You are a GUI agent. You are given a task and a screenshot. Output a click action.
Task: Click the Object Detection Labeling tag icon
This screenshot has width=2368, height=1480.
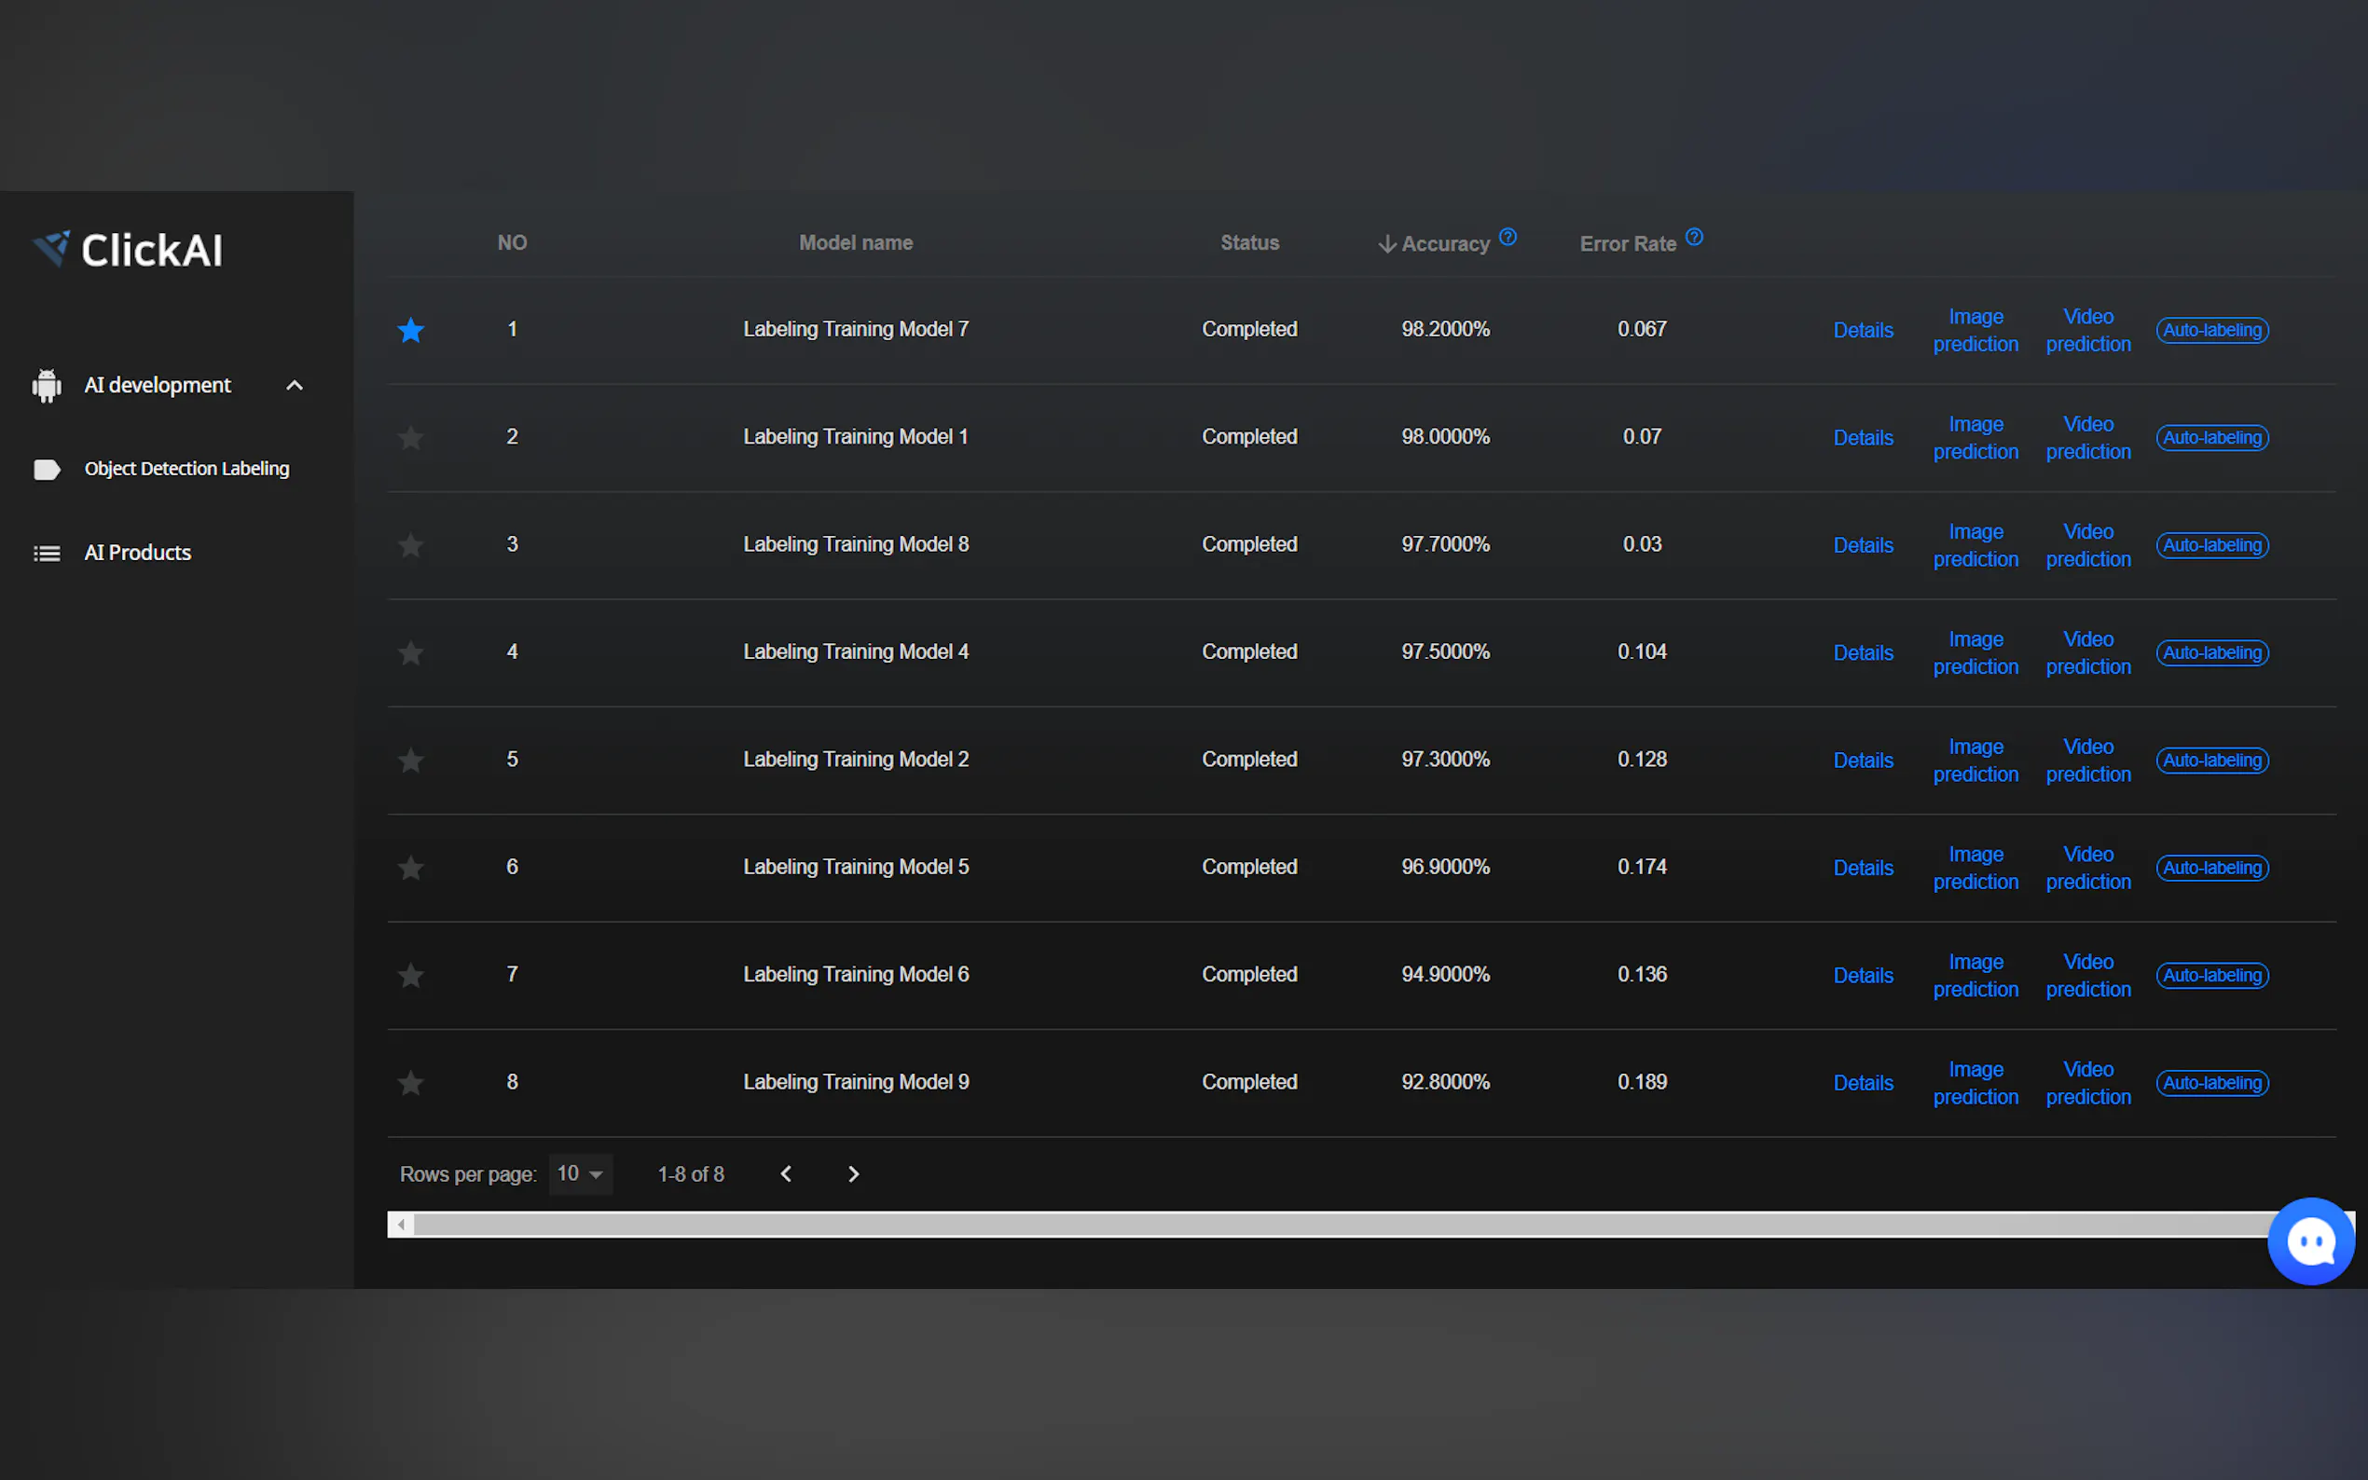point(46,469)
